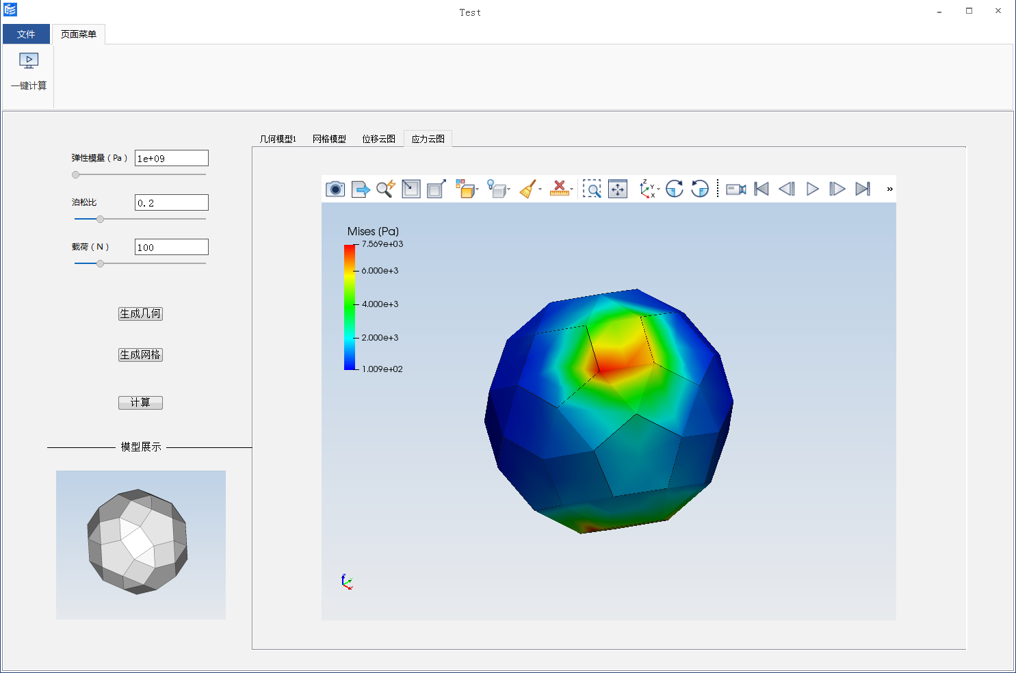Click the '7.569e+03' legend maximum value
Viewport: 1016px width, 673px height.
pos(382,244)
